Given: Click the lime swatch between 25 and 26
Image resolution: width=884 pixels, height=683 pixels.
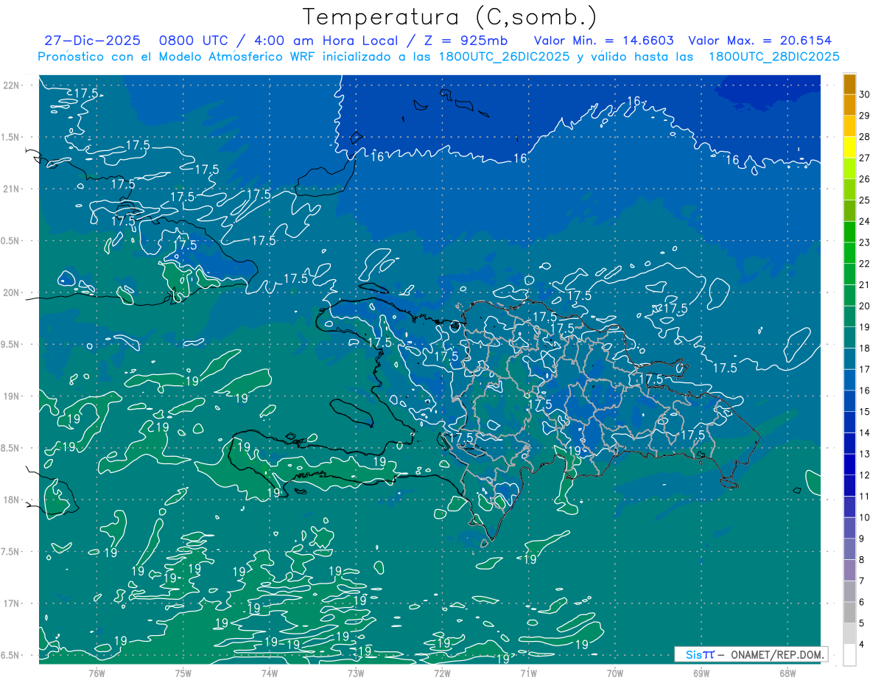Looking at the screenshot, I should tap(849, 189).
